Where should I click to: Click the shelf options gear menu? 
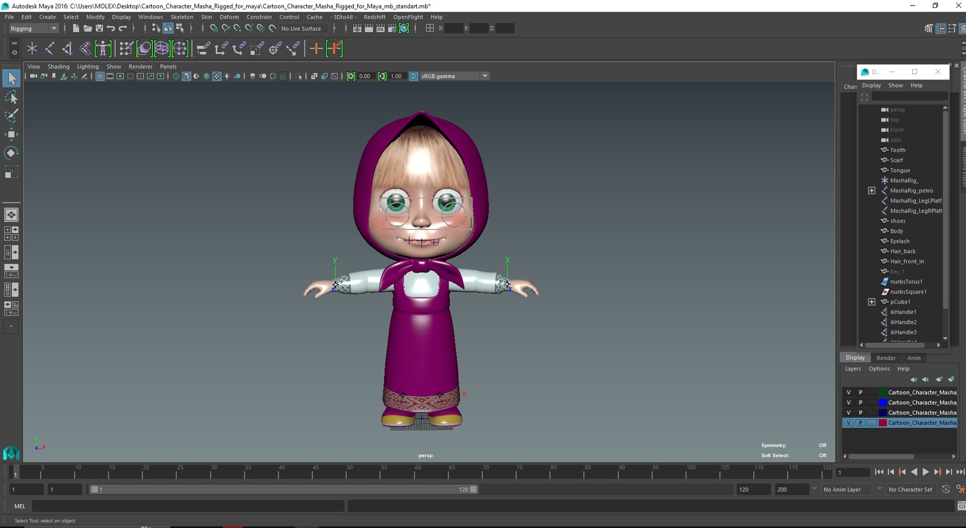tap(14, 52)
